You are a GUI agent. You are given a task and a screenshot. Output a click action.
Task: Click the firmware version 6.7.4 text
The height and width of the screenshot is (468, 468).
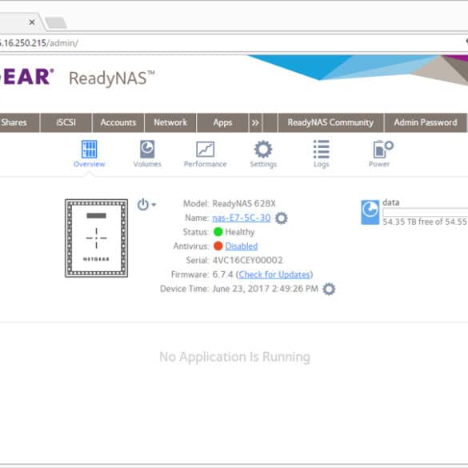(222, 274)
